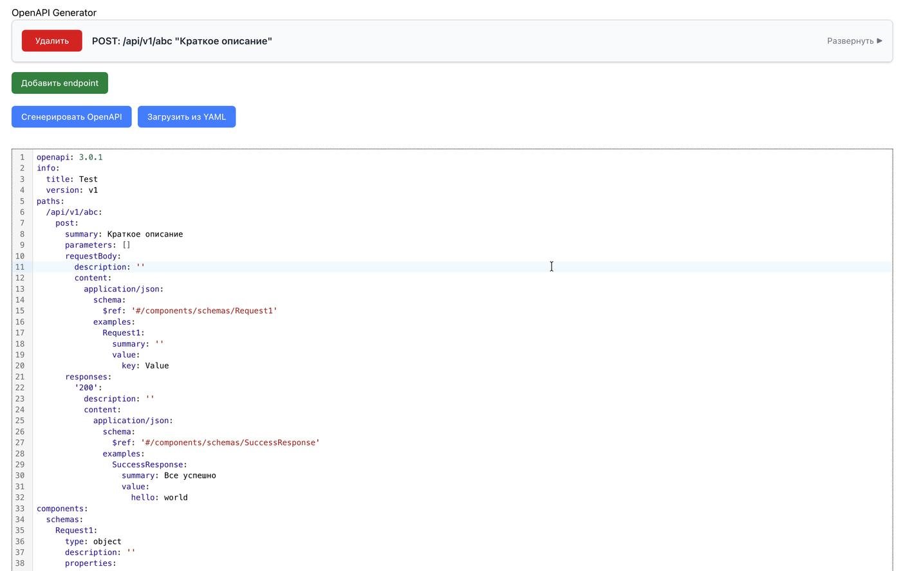Click the 'title: Test' line in editor
This screenshot has height=571, width=901.
pos(71,179)
